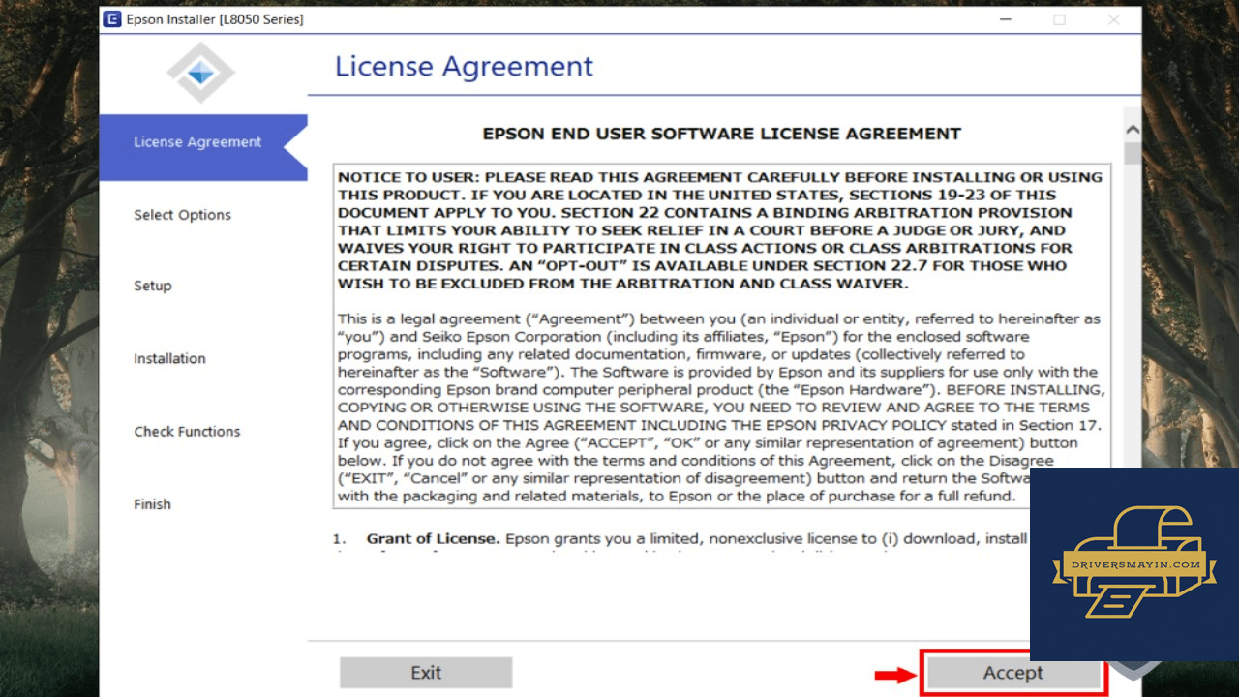1239x697 pixels.
Task: Go to the Select Options step
Action: (182, 215)
